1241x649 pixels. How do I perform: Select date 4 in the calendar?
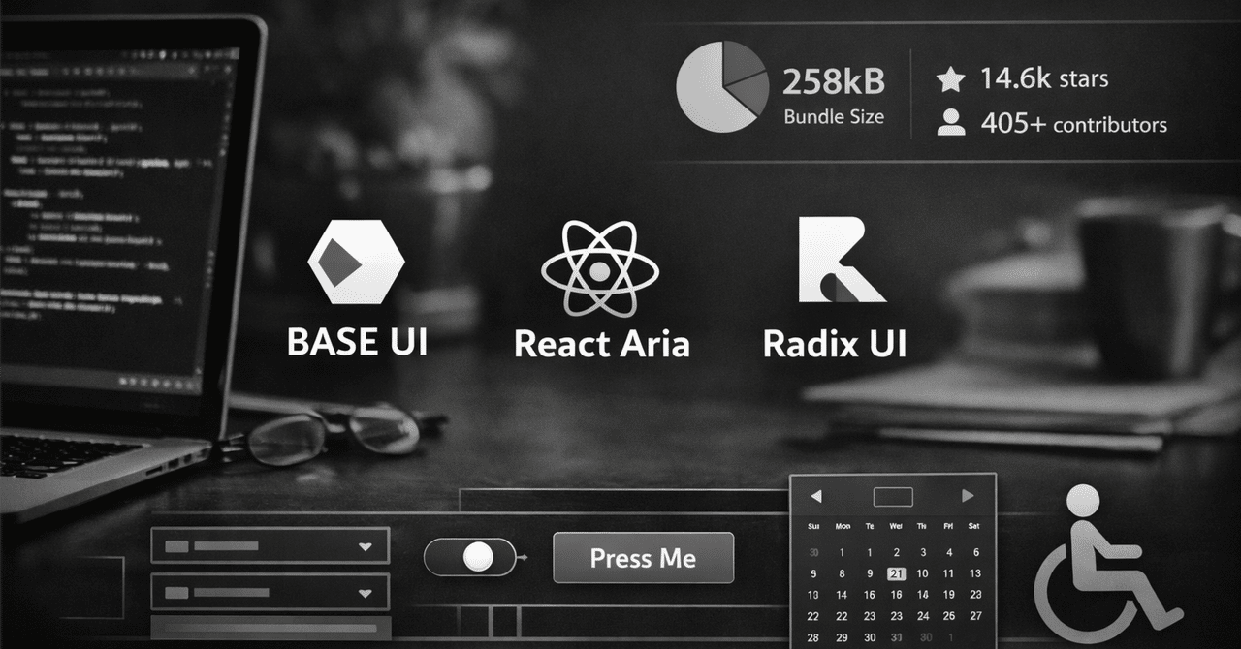tap(949, 552)
